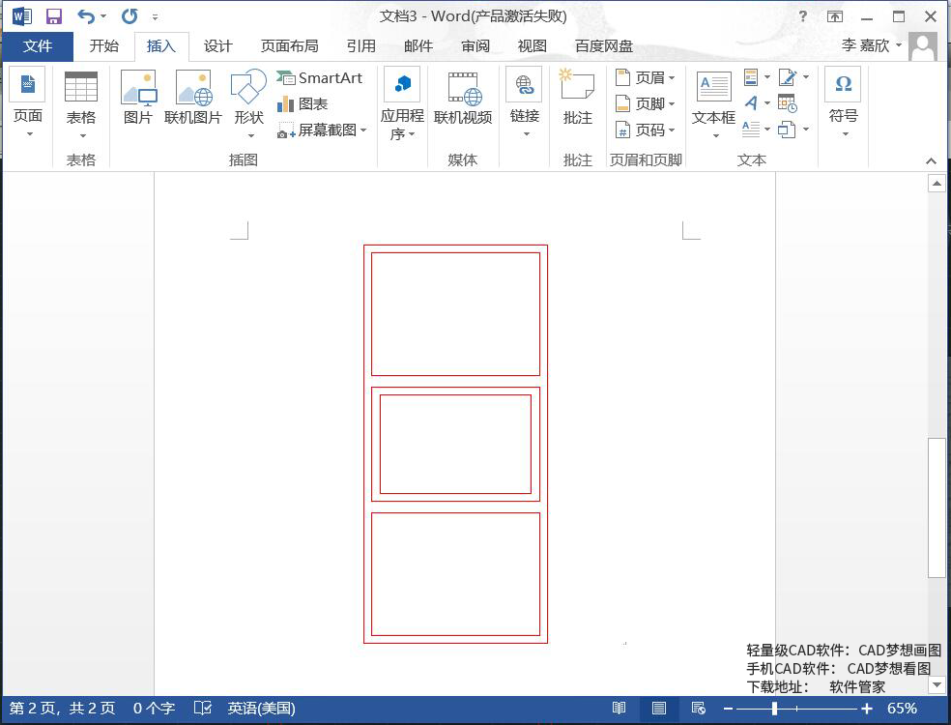Save the document with the floppy disk icon
The width and height of the screenshot is (951, 725).
(x=54, y=16)
